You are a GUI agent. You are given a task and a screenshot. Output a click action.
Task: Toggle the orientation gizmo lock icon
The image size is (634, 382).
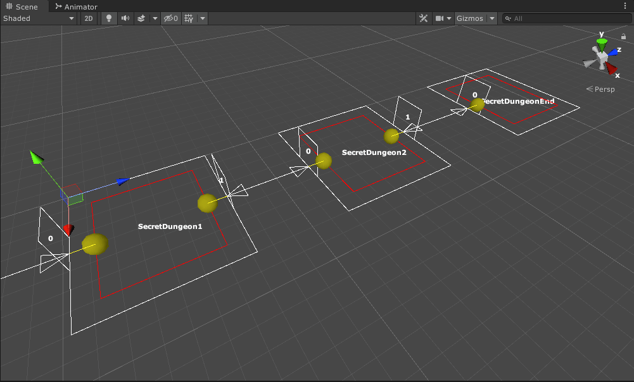pos(623,37)
